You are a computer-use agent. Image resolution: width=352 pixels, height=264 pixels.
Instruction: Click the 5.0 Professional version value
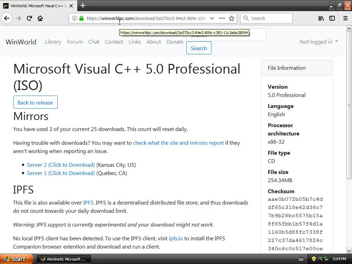pos(286,95)
